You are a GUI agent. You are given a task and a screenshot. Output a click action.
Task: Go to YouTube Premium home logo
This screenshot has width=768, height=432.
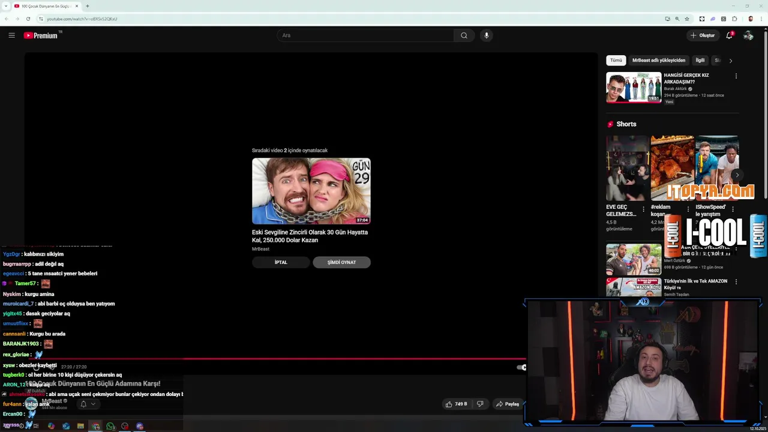[42, 35]
